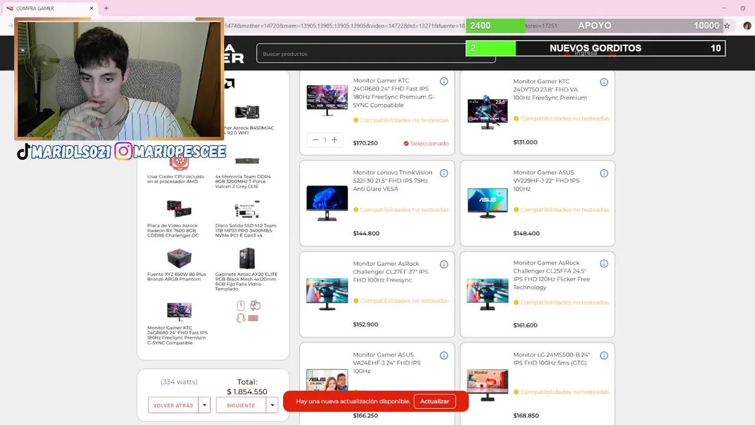Increase quantity of KTC 24GR680 monitor
The height and width of the screenshot is (425, 755).
334,140
